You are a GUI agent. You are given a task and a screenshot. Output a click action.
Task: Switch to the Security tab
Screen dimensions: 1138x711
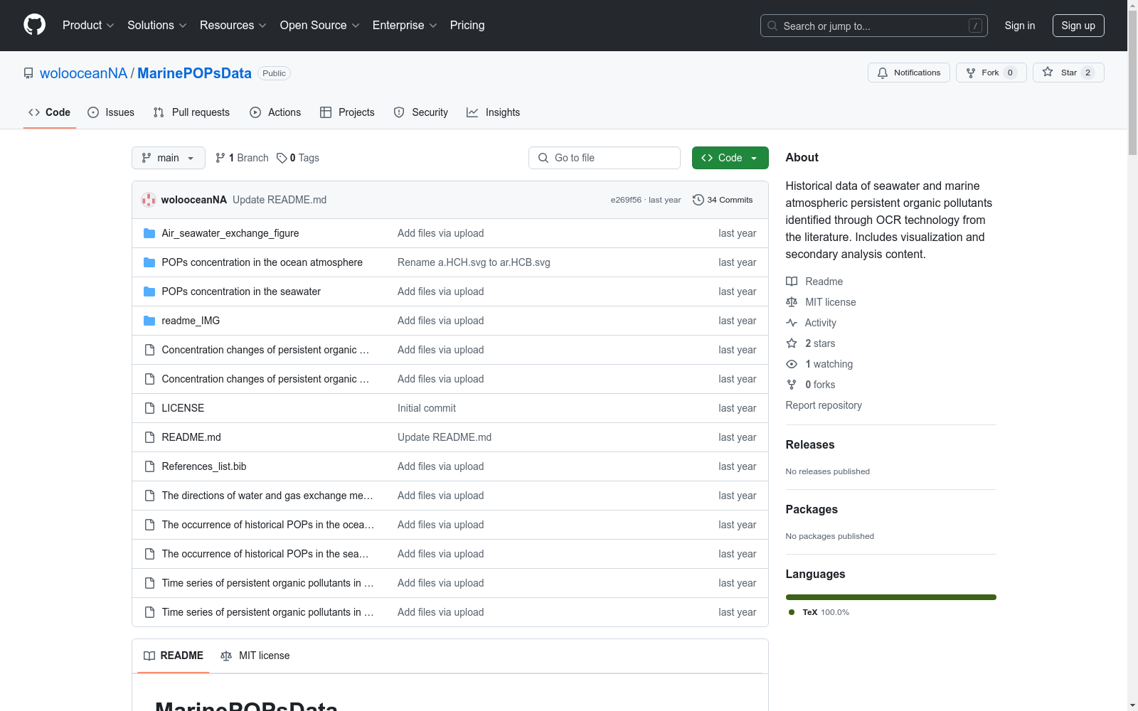[421, 112]
